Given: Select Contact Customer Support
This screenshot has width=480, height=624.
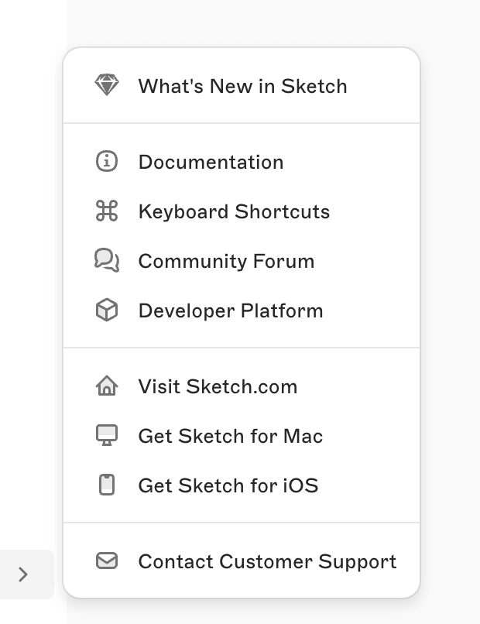Looking at the screenshot, I should 267,561.
